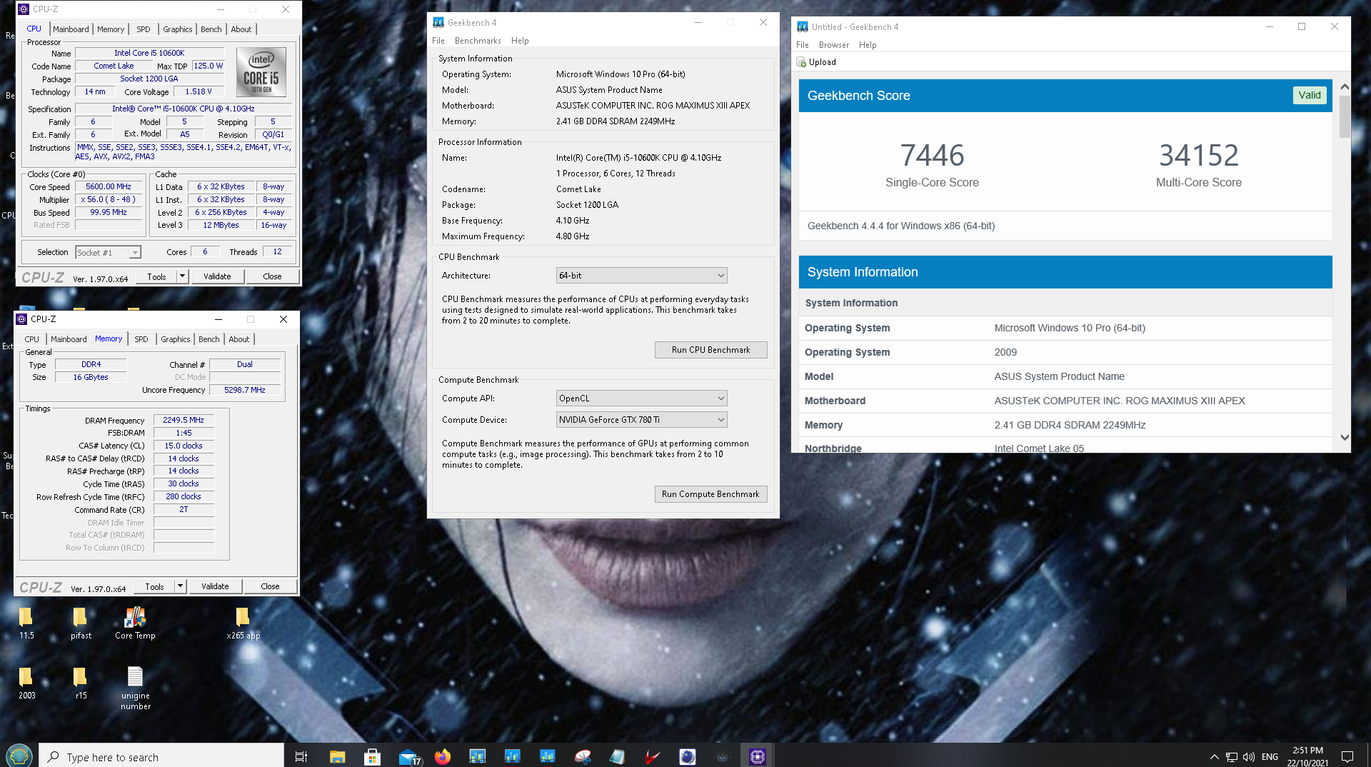The height and width of the screenshot is (767, 1371).
Task: Open Benchmarks menu in Geekbench 4
Action: pos(478,41)
